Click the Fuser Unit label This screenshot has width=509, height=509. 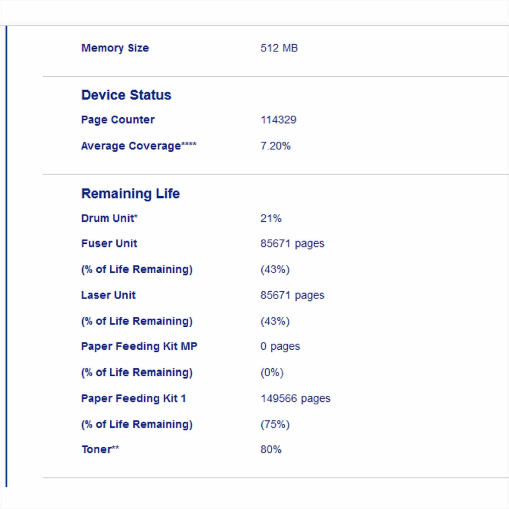(109, 243)
